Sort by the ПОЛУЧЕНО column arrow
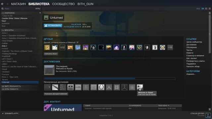Screen dimensions: 212x119 click(169, 105)
